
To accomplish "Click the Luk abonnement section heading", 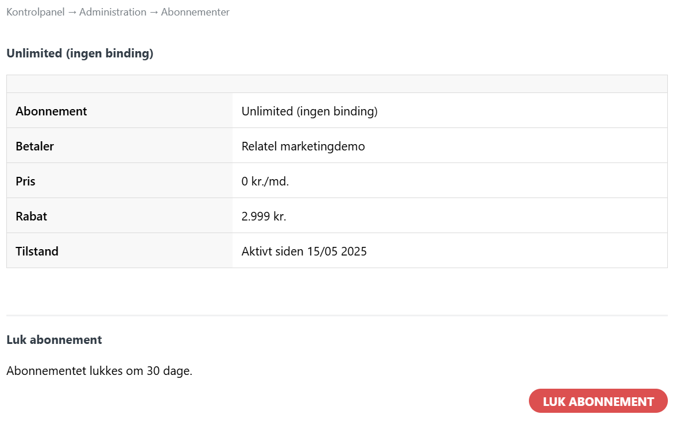I will [x=54, y=340].
